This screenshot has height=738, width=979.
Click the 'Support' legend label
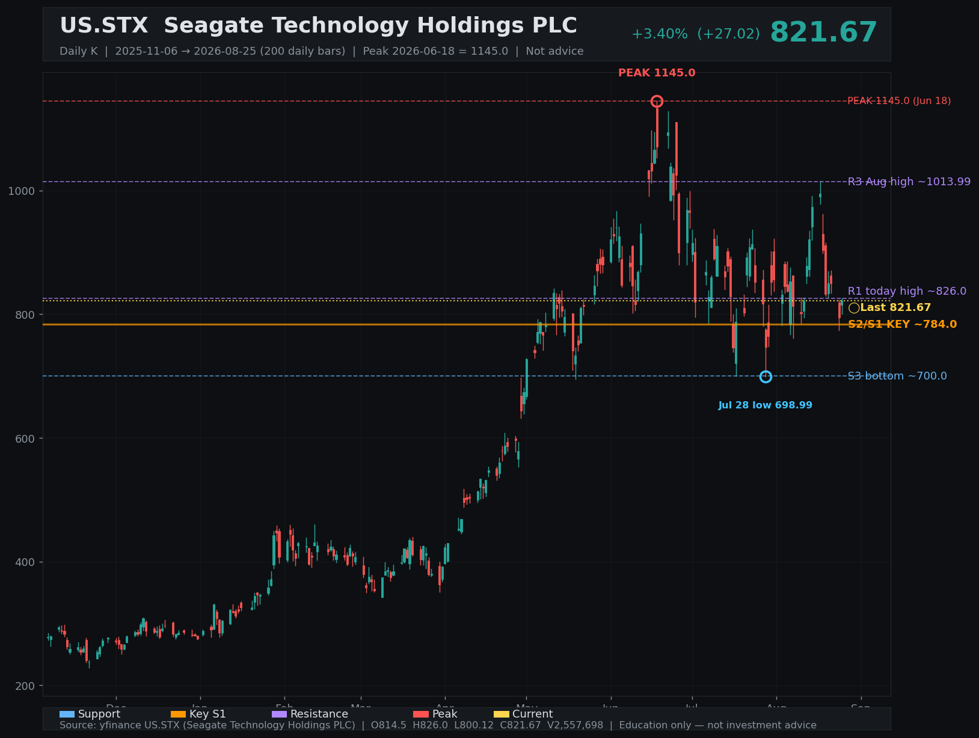(x=99, y=714)
